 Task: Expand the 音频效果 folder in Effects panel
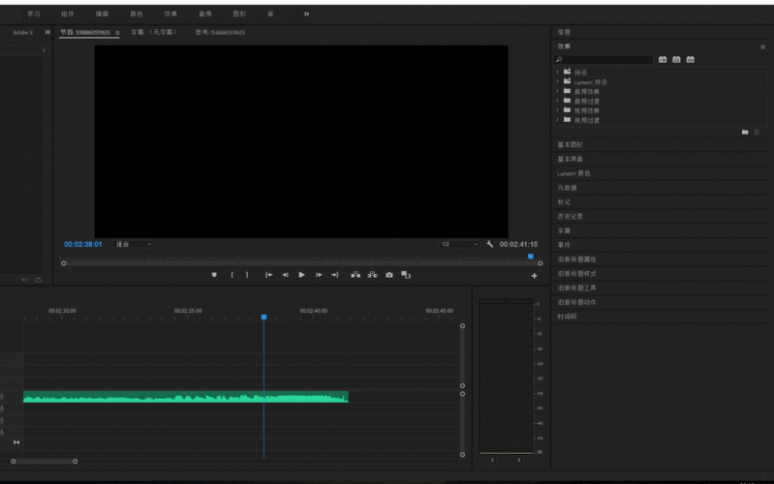pos(558,92)
